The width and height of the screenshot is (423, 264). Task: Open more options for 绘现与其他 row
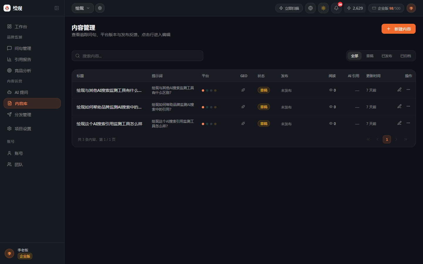click(408, 89)
